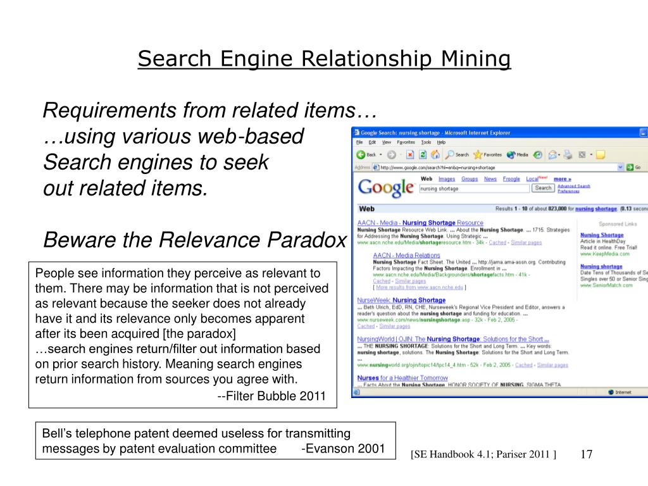This screenshot has height=486, width=648.
Task: Click the Print printer icon
Action: point(568,154)
